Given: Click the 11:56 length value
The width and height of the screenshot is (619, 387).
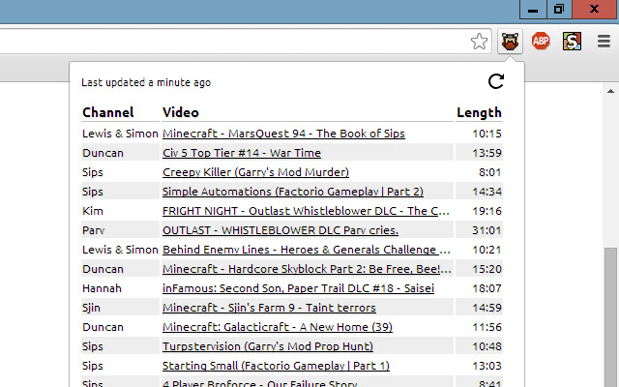Looking at the screenshot, I should click(x=486, y=327).
